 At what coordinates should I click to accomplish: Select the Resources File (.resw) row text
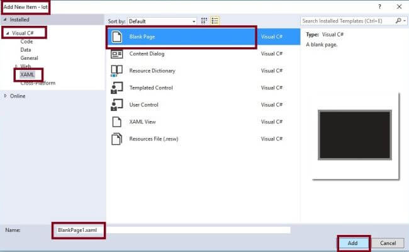click(x=154, y=139)
